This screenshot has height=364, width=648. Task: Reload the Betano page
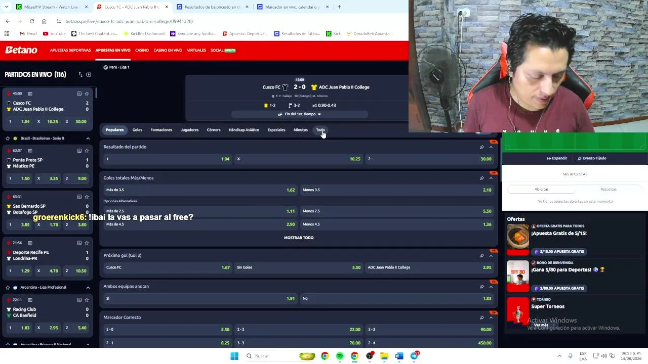coord(32,21)
